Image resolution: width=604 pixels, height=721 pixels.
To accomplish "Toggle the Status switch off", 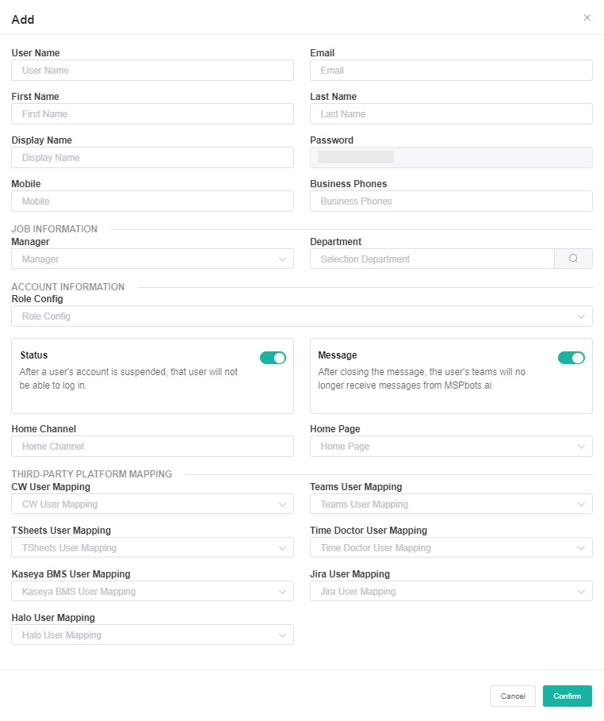I will tap(273, 358).
